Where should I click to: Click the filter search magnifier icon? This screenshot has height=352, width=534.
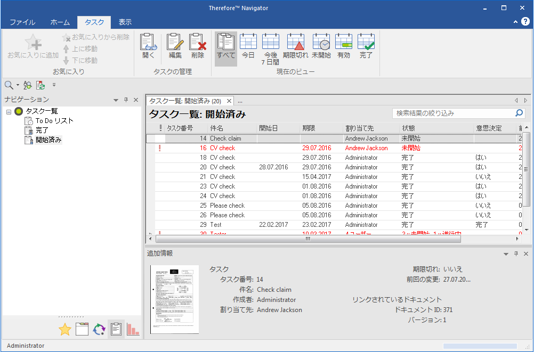520,113
